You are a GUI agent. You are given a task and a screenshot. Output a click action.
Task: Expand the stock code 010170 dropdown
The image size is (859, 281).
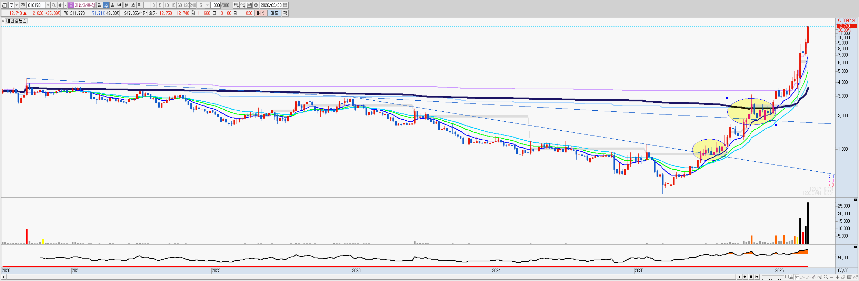(48, 5)
